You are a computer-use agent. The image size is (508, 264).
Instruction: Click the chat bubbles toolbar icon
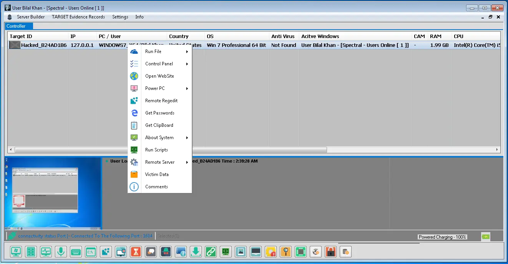point(151,252)
